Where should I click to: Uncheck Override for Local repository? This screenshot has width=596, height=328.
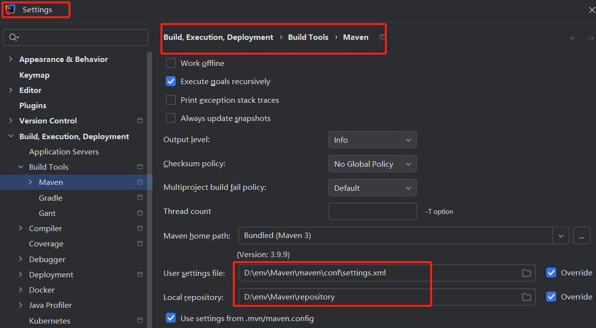click(x=551, y=297)
